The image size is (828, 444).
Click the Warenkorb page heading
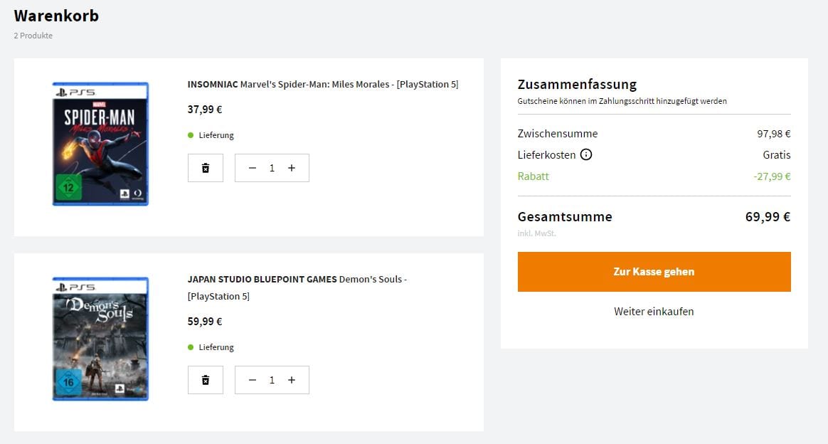56,16
